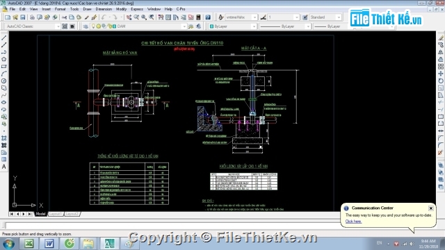The height and width of the screenshot is (250, 445).
Task: Open the File Explorer folder on taskbar
Action: 88,244
